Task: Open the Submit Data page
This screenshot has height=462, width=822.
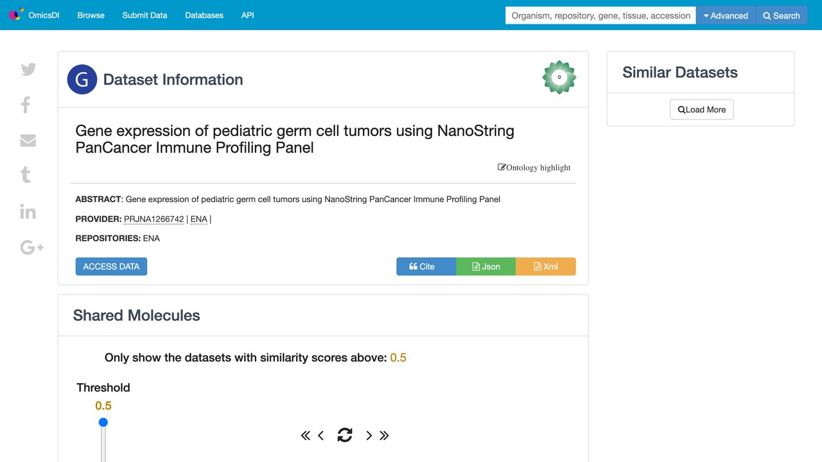Action: coord(144,15)
